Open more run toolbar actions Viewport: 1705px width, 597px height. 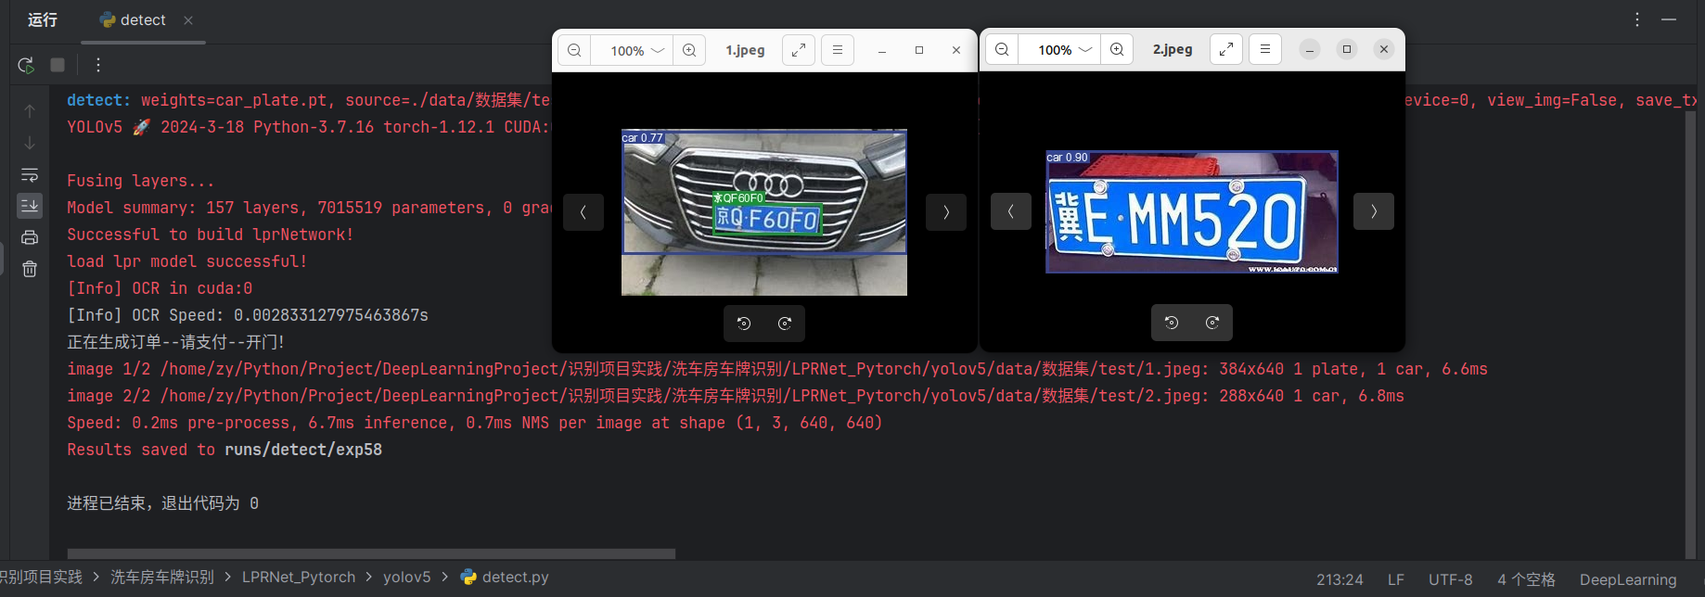point(98,65)
